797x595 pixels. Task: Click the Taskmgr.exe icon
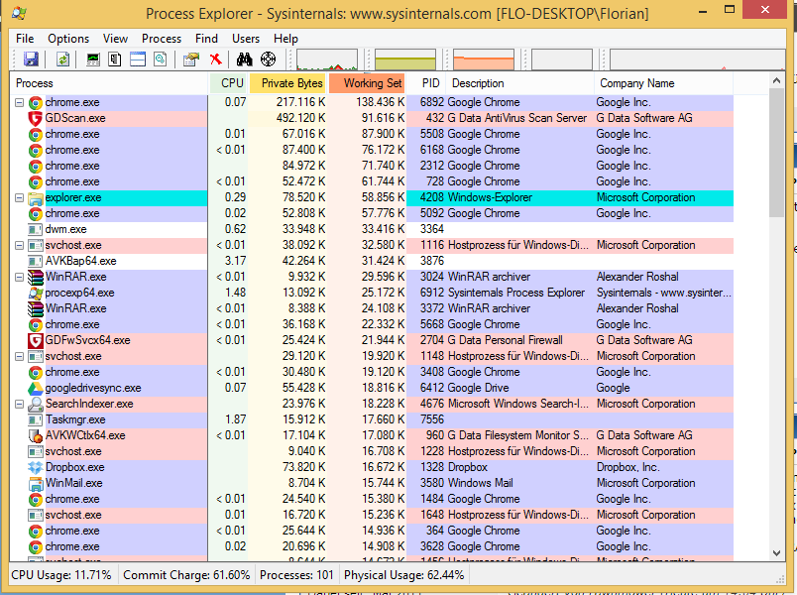coord(35,420)
